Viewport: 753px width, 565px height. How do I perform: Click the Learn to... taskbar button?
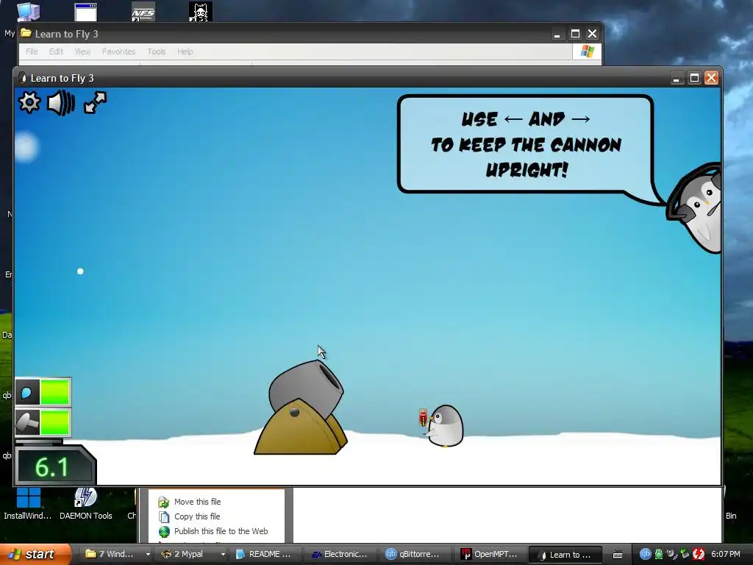coord(565,555)
